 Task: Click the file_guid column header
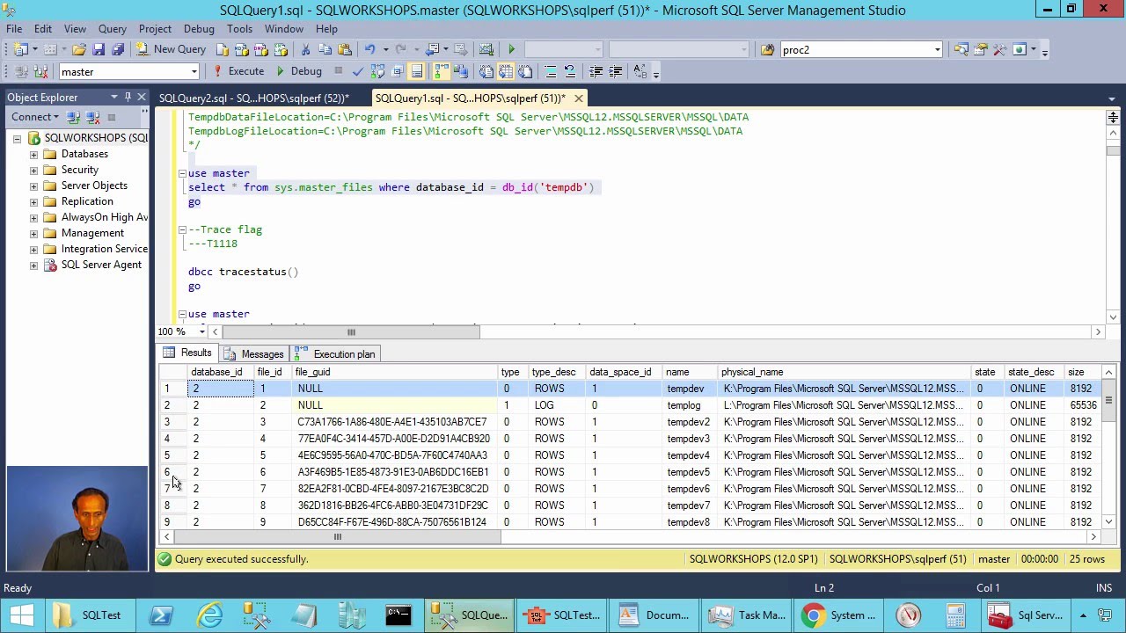pos(395,372)
